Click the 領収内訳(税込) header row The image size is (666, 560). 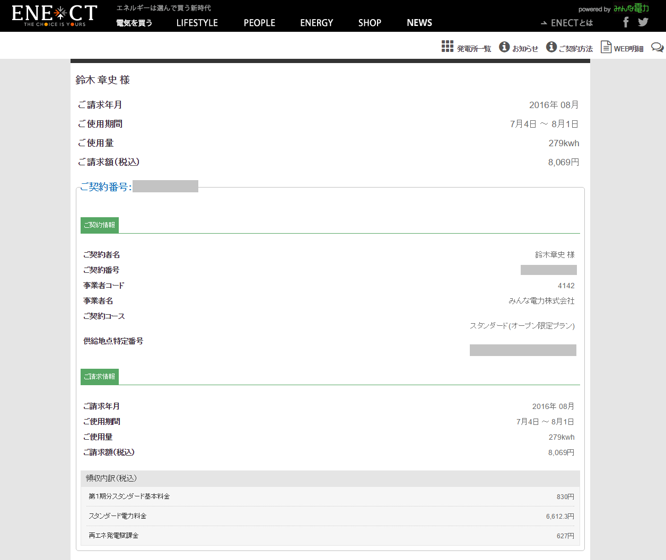330,478
